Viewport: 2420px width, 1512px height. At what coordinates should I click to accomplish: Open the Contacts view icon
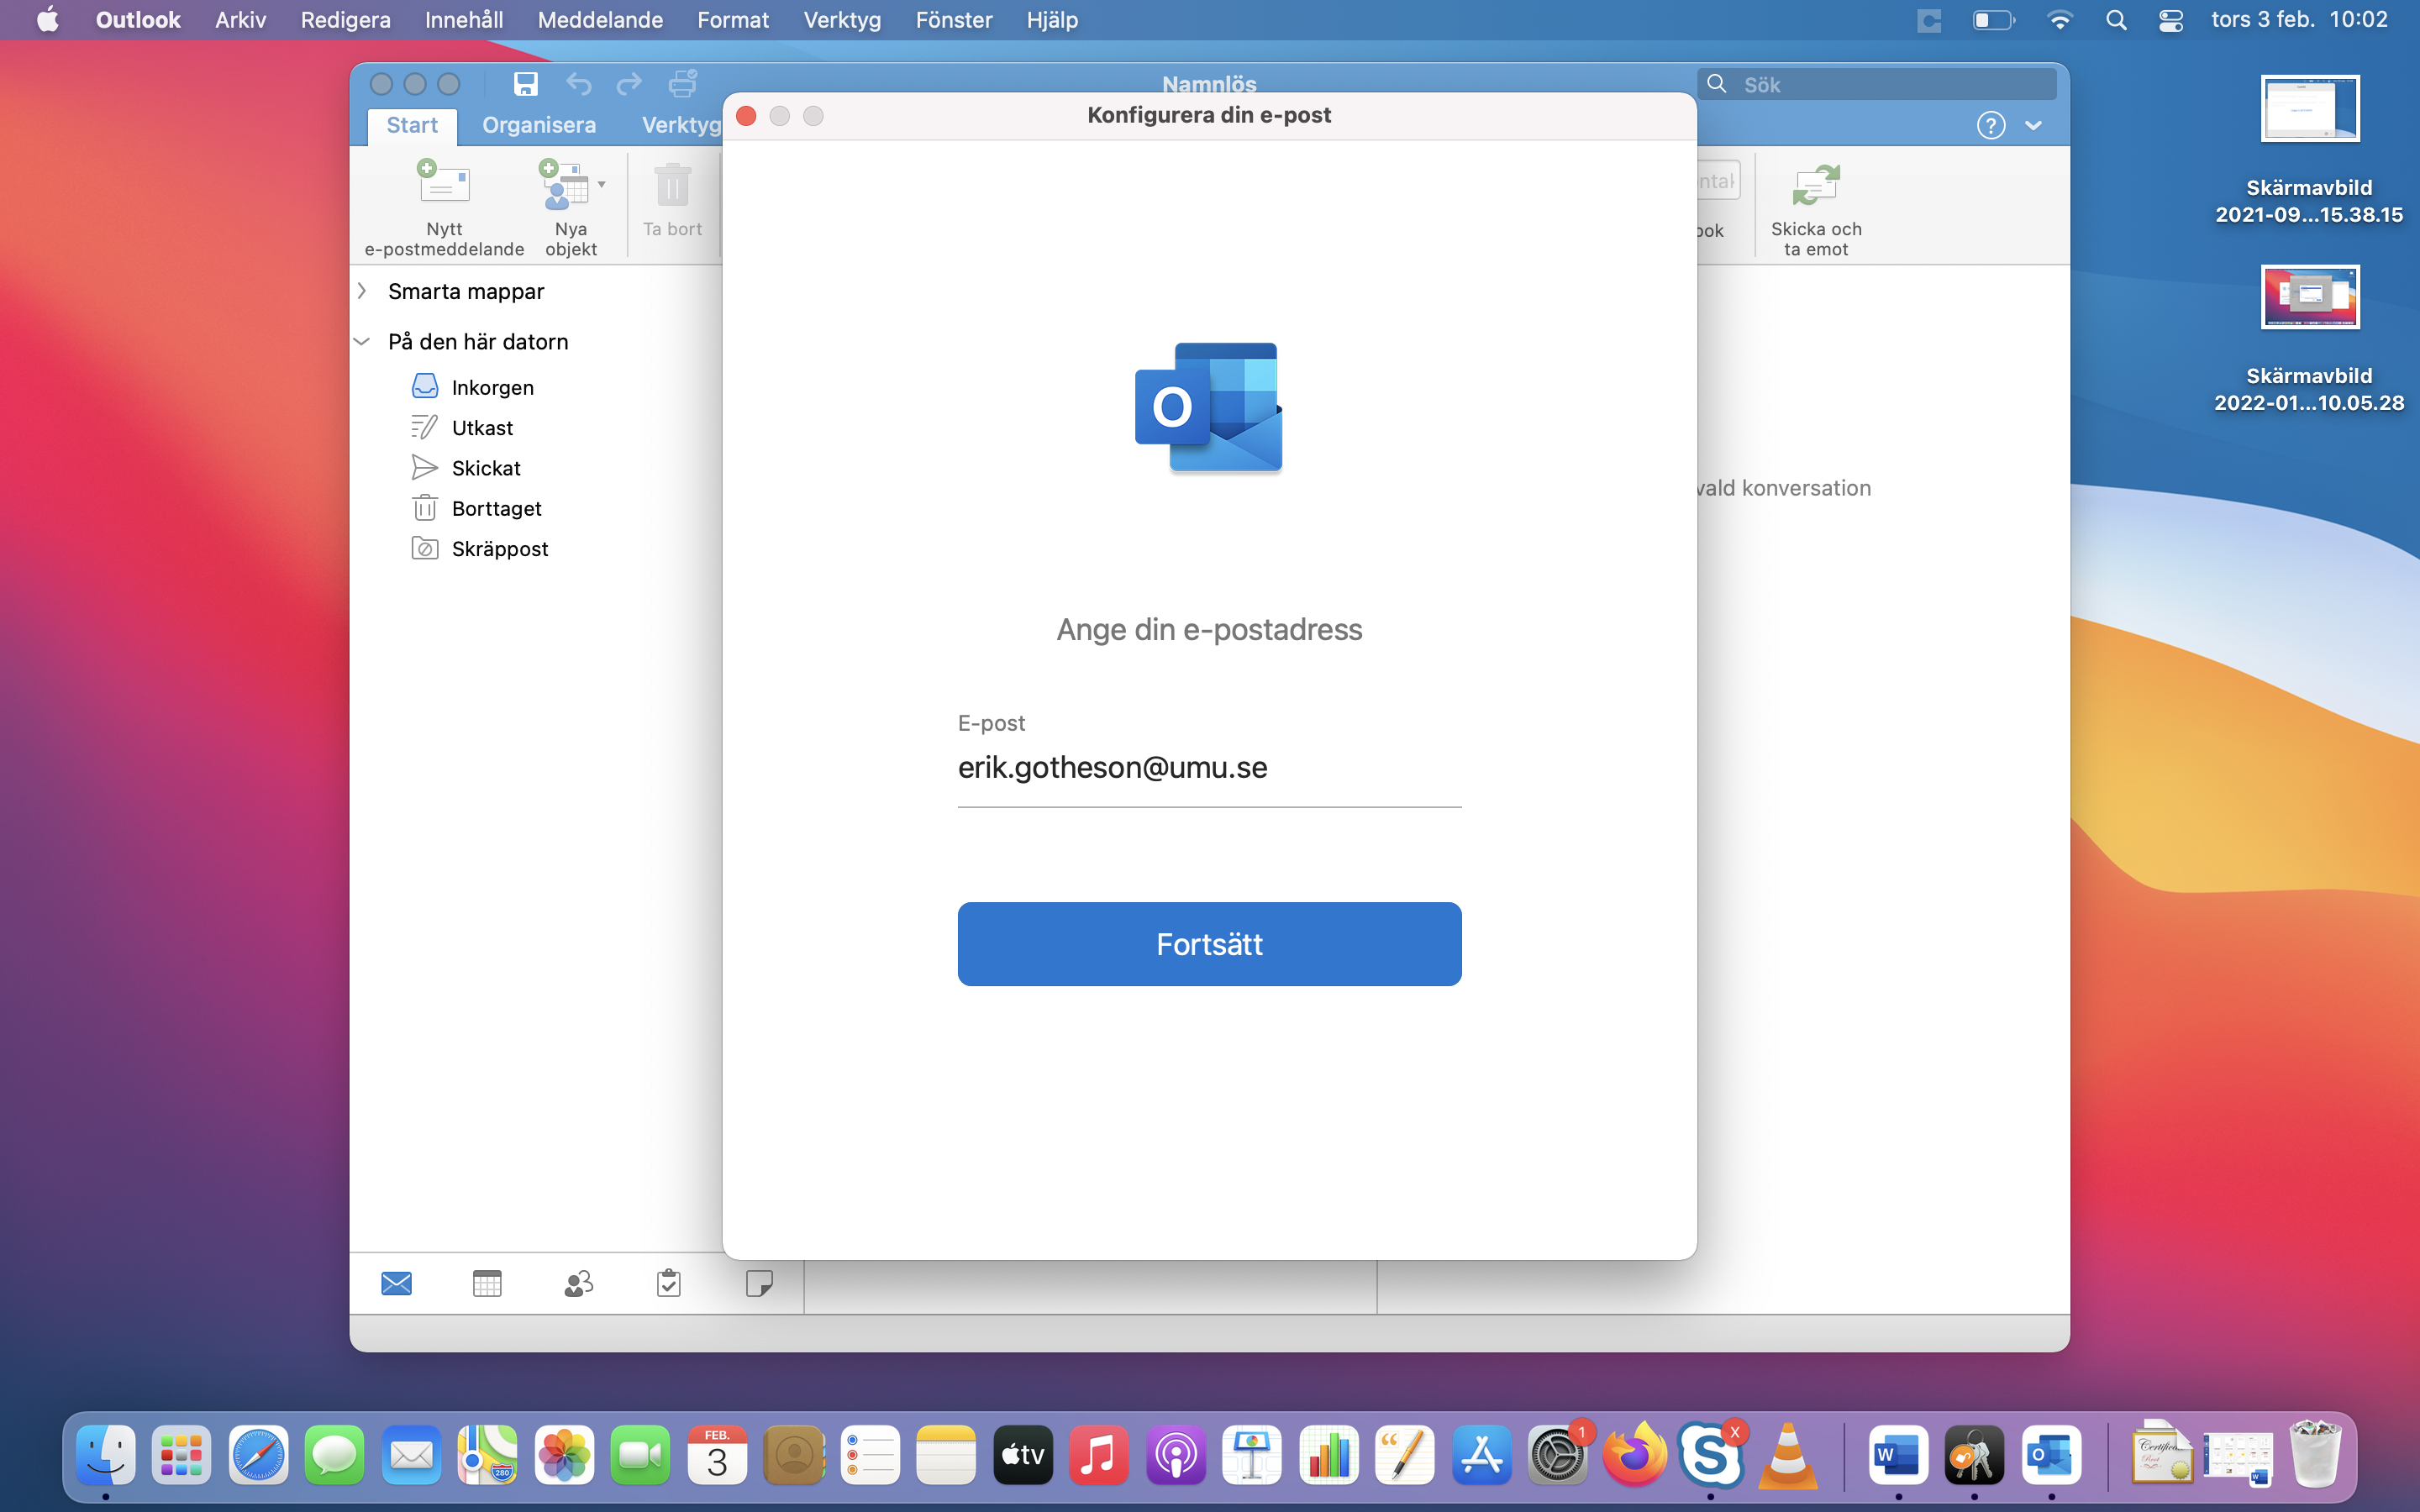pos(578,1284)
